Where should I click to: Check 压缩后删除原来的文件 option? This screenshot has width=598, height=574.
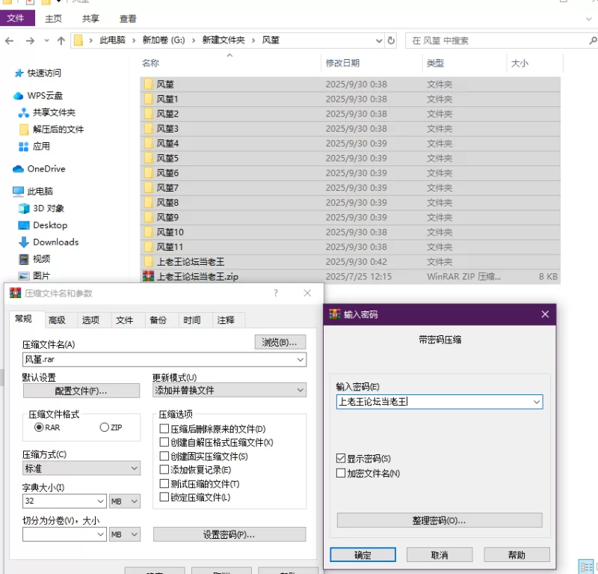[164, 430]
